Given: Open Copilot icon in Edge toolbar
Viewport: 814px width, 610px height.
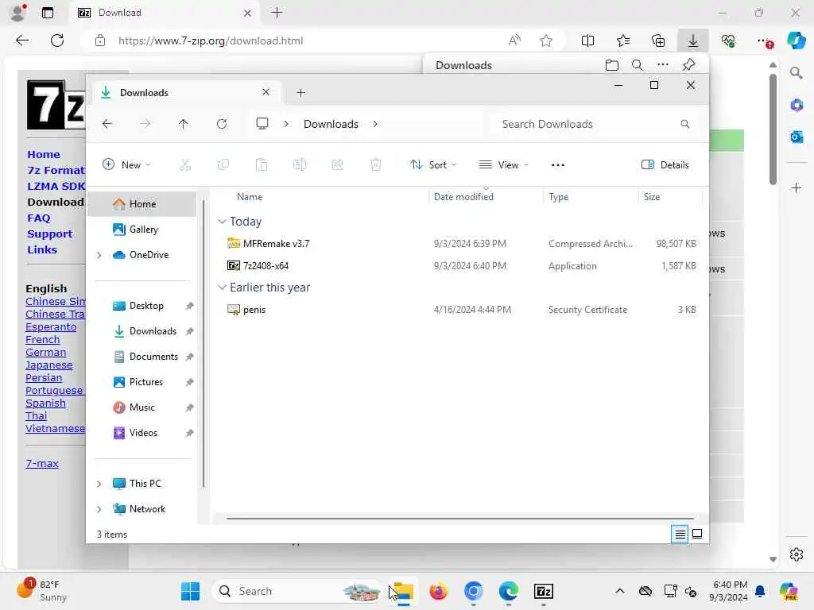Looking at the screenshot, I should (x=797, y=41).
